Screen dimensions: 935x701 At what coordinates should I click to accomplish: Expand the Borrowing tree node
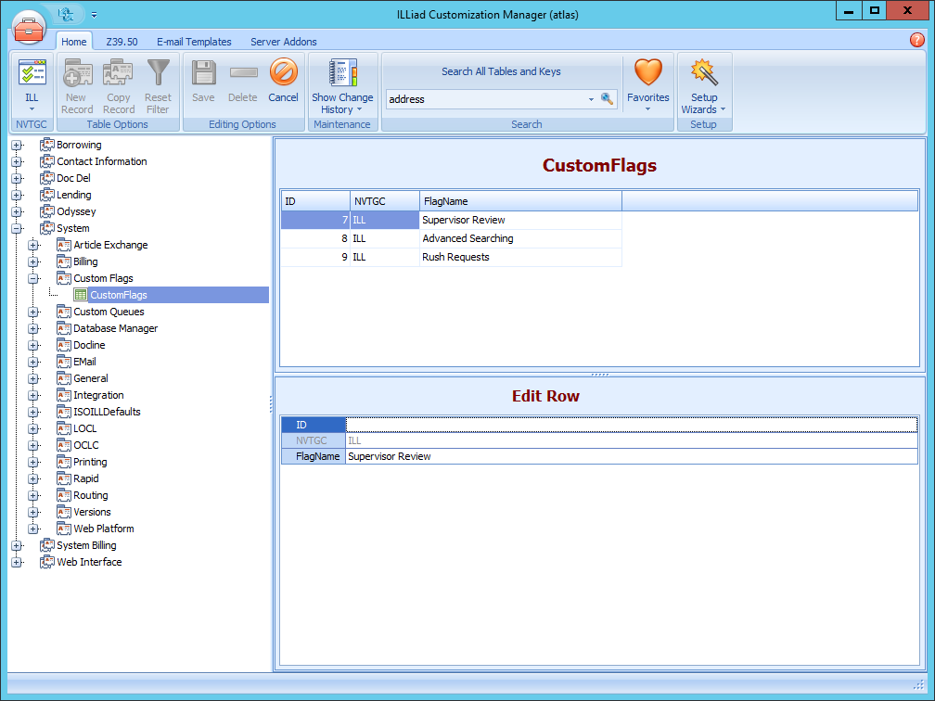[x=17, y=144]
